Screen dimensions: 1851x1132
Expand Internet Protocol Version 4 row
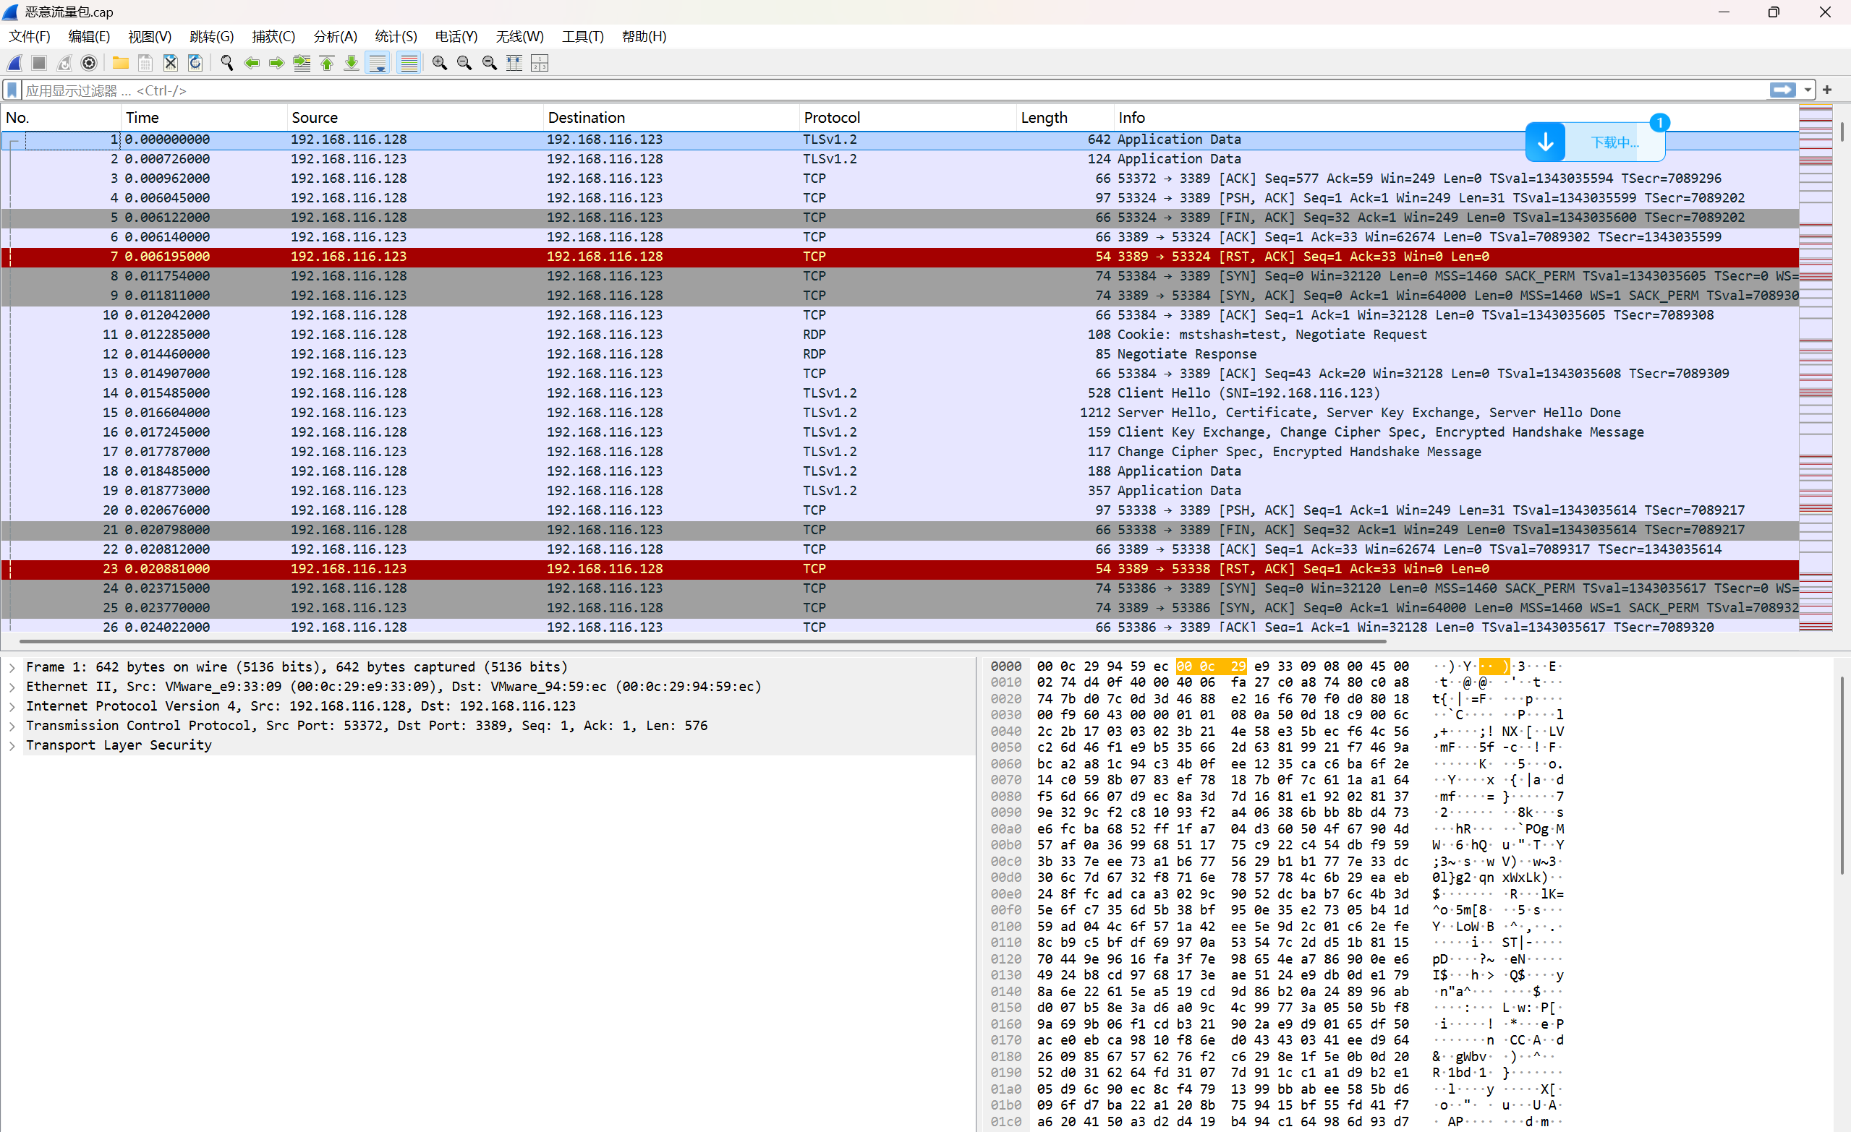[x=12, y=706]
